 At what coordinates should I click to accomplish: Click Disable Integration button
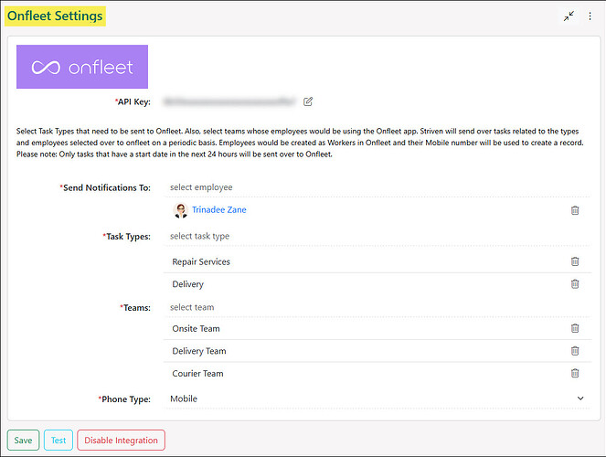121,440
